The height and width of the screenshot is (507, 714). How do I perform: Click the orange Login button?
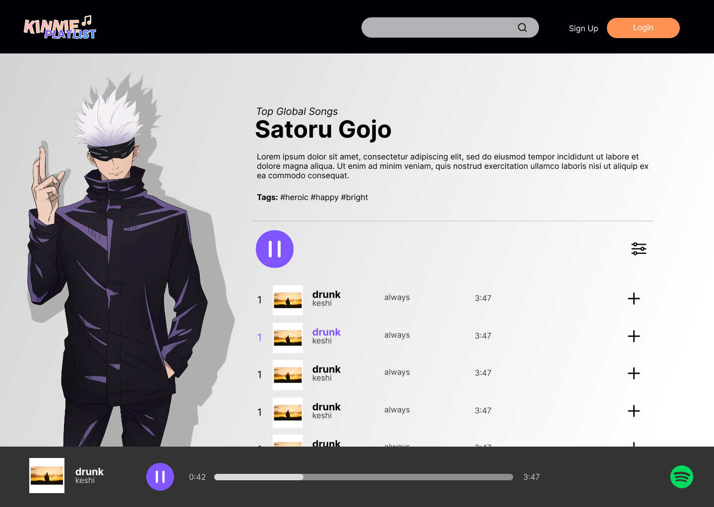(x=643, y=28)
